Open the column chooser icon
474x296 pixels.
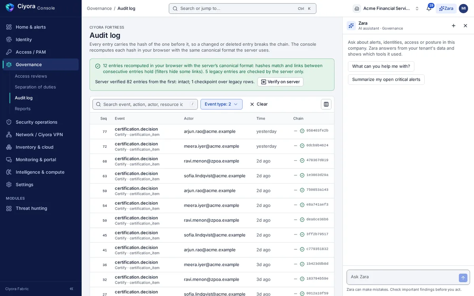click(326, 104)
